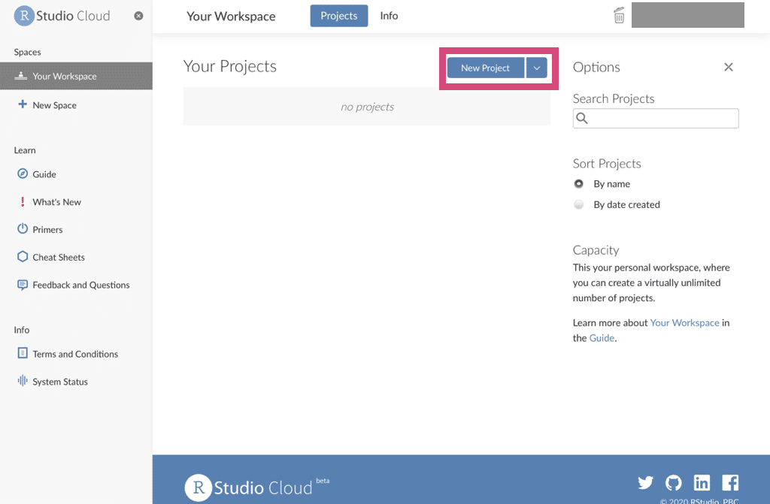Image resolution: width=770 pixels, height=504 pixels.
Task: Select the By name sort option
Action: (578, 183)
